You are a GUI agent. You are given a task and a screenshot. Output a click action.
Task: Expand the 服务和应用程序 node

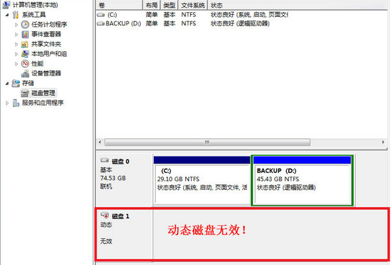(7, 103)
